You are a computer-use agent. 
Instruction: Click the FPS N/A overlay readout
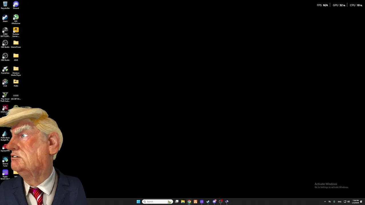[x=322, y=5]
